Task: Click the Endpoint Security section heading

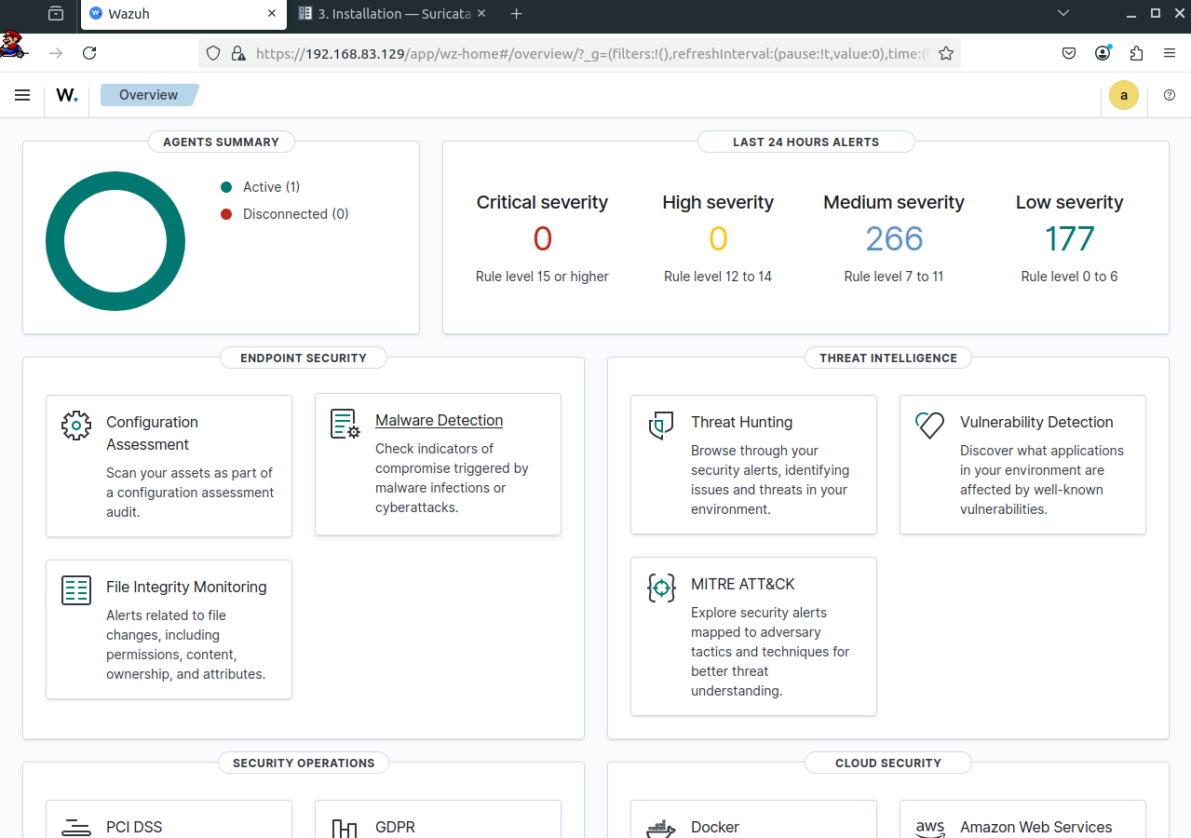Action: [304, 358]
